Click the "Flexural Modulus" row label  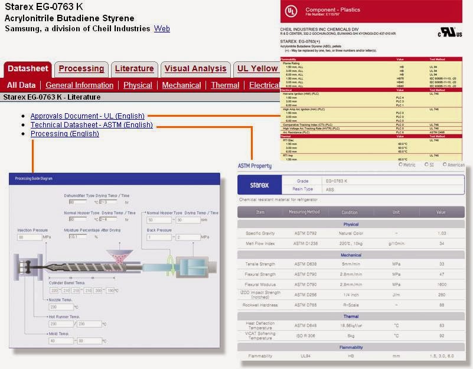coord(260,285)
